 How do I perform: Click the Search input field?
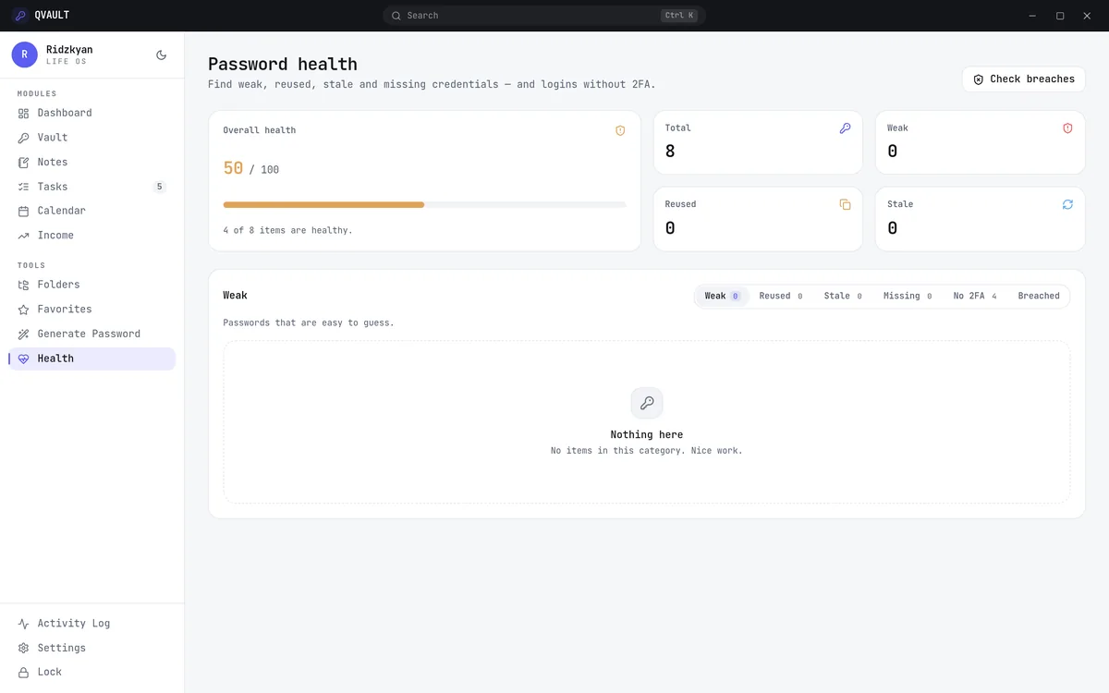coord(544,16)
